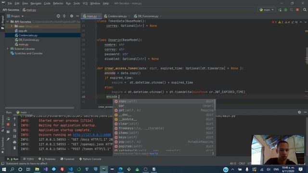Image resolution: width=308 pixels, height=173 pixels.
Task: Open Run panel settings gear
Action: click(x=299, y=112)
